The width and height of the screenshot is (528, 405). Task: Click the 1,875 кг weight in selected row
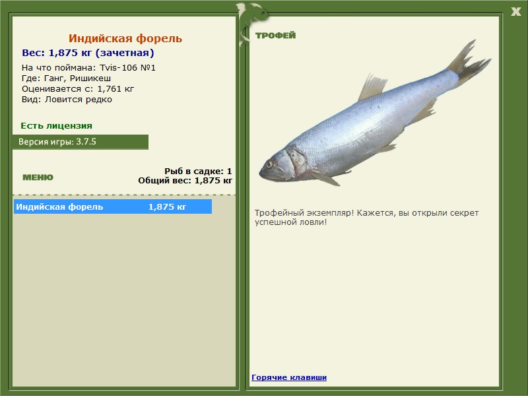167,207
